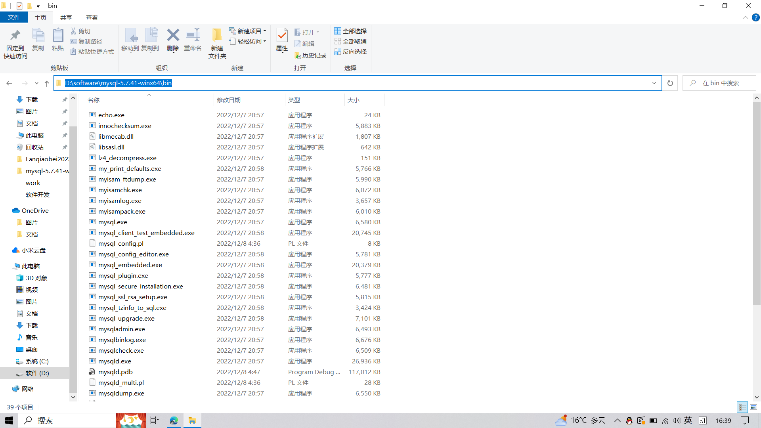This screenshot has height=428, width=761.
Task: Open History from the ribbon
Action: coord(310,55)
